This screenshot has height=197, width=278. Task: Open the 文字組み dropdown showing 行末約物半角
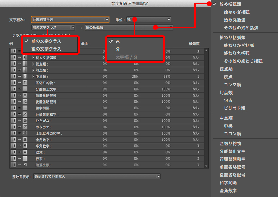pos(70,20)
